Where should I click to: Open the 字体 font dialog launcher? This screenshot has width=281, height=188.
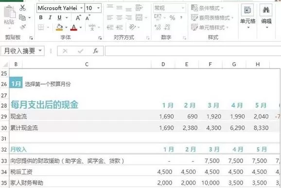[x=100, y=38]
